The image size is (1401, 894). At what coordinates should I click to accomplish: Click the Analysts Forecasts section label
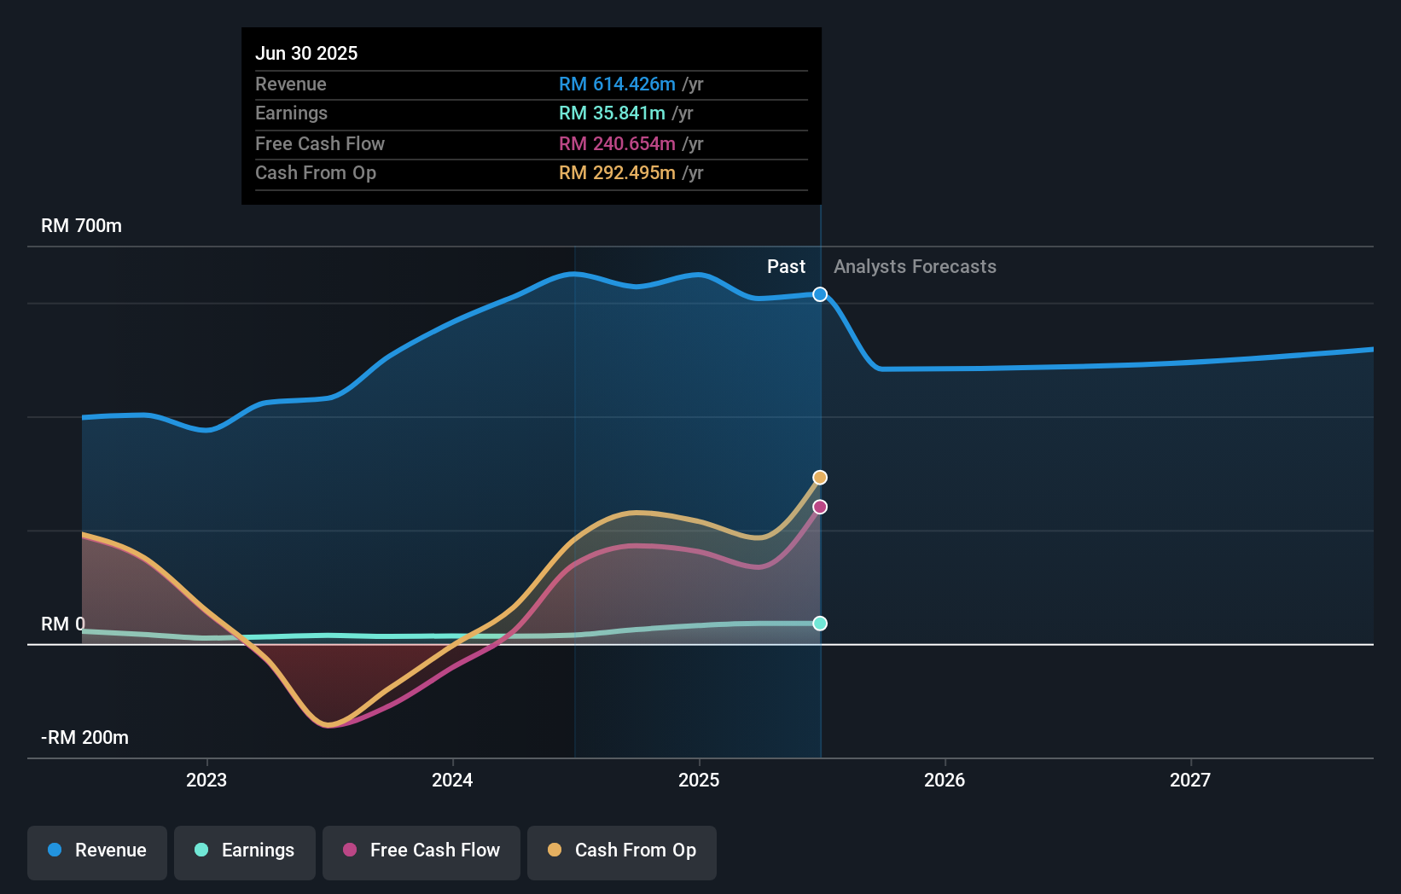915,266
